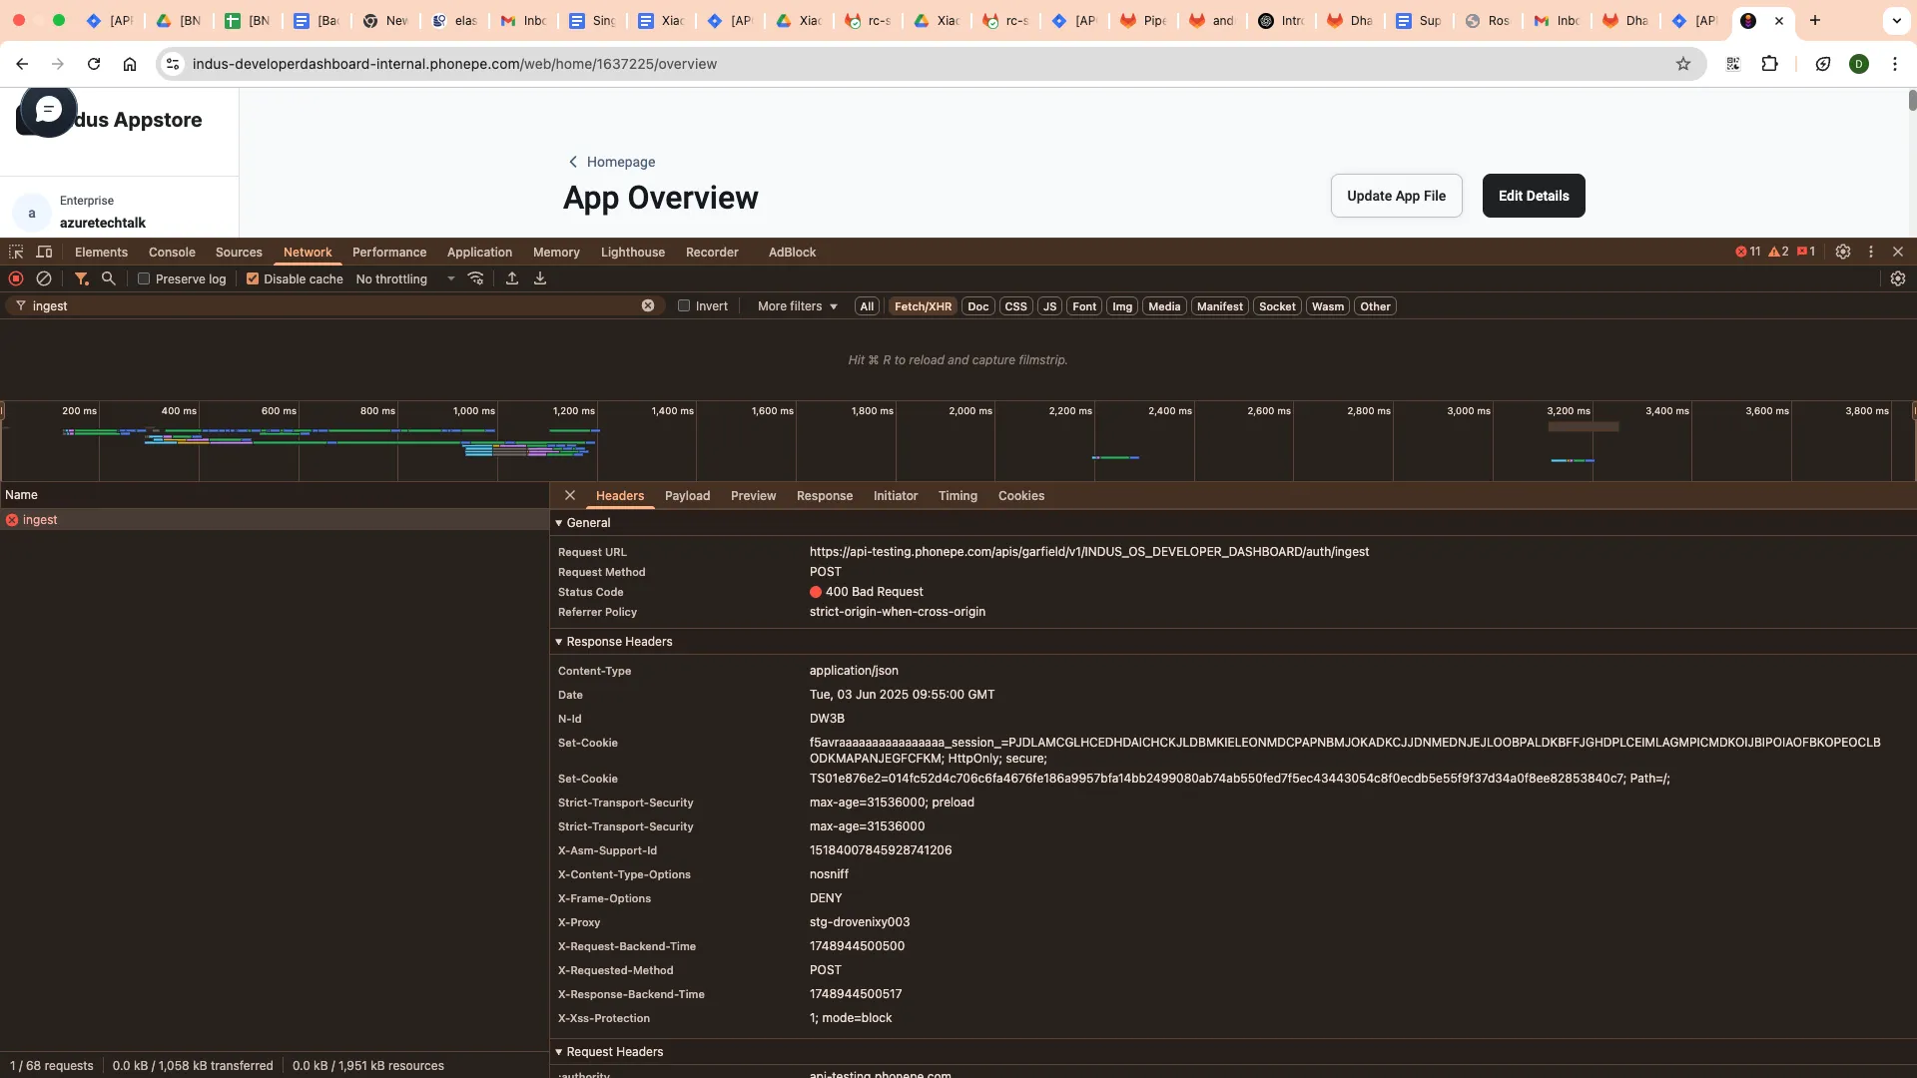The image size is (1917, 1078).
Task: Open network search with the magnifier icon
Action: 109,279
